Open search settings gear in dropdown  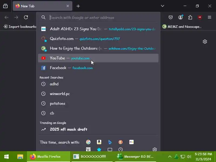(154, 149)
